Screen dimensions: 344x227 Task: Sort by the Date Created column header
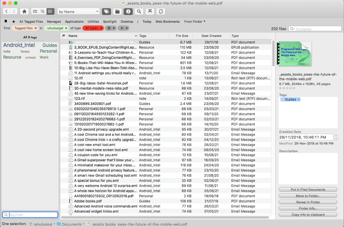211,36
